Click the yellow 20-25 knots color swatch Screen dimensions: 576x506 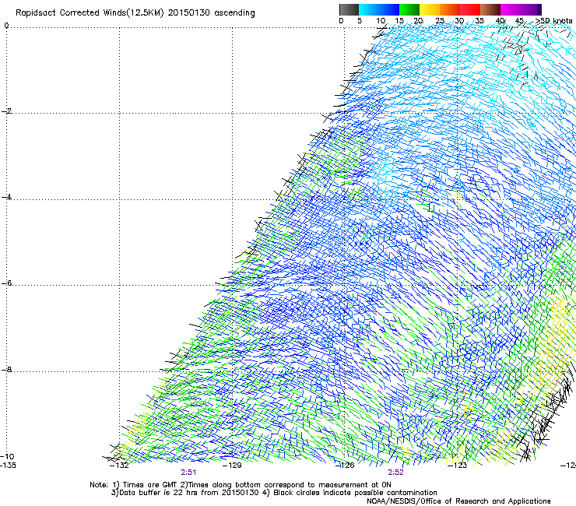[x=430, y=9]
